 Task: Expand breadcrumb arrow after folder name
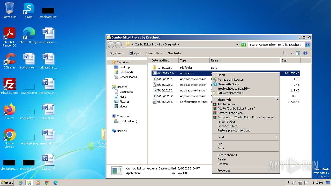(178, 44)
